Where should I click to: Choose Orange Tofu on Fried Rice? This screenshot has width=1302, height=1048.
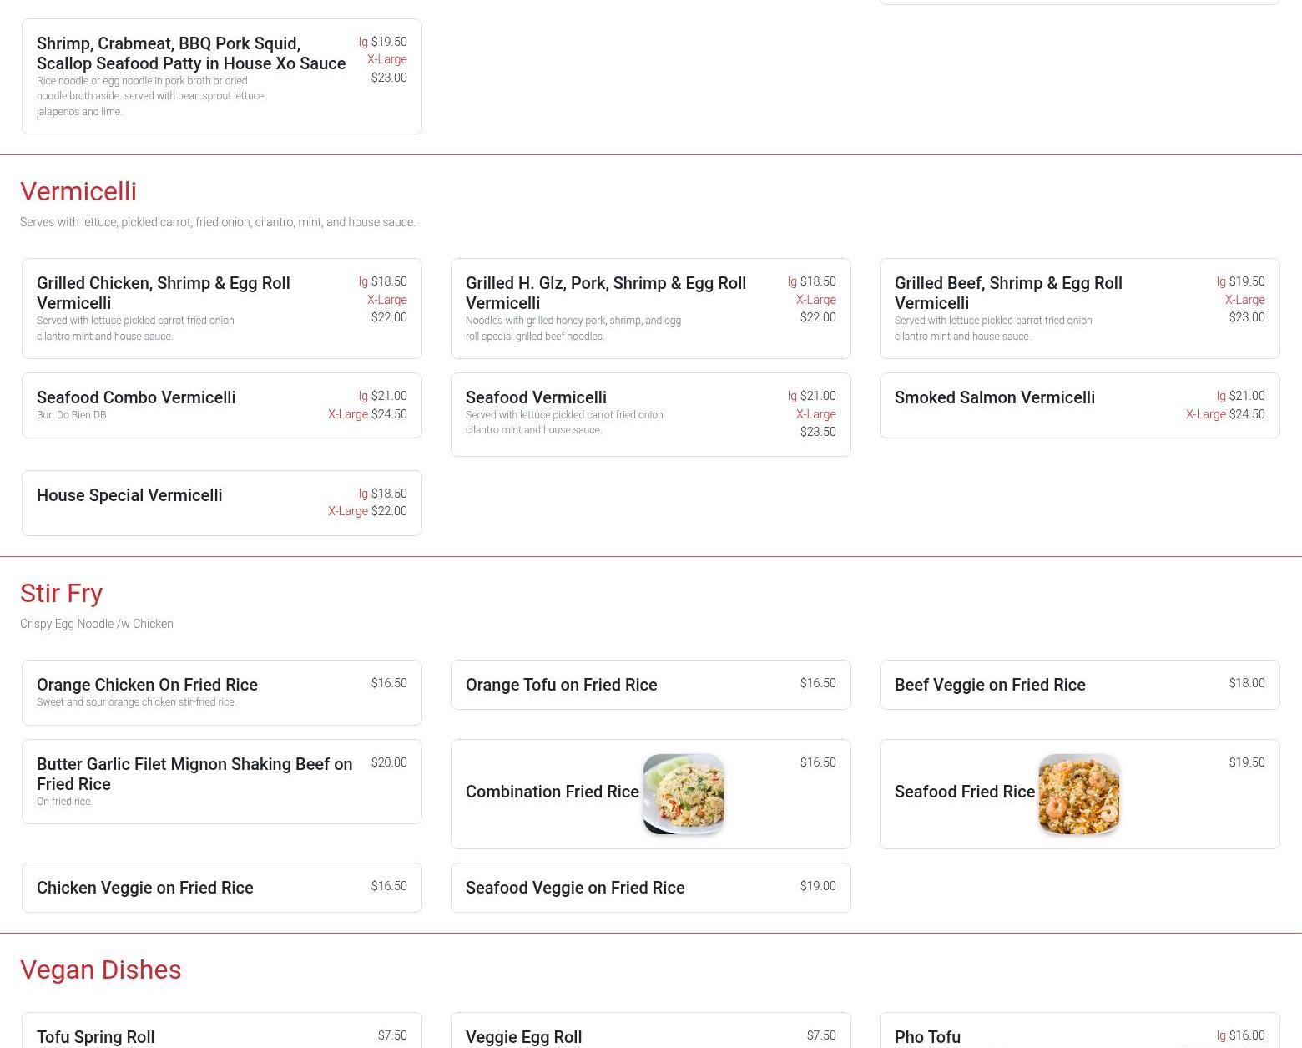pos(651,685)
